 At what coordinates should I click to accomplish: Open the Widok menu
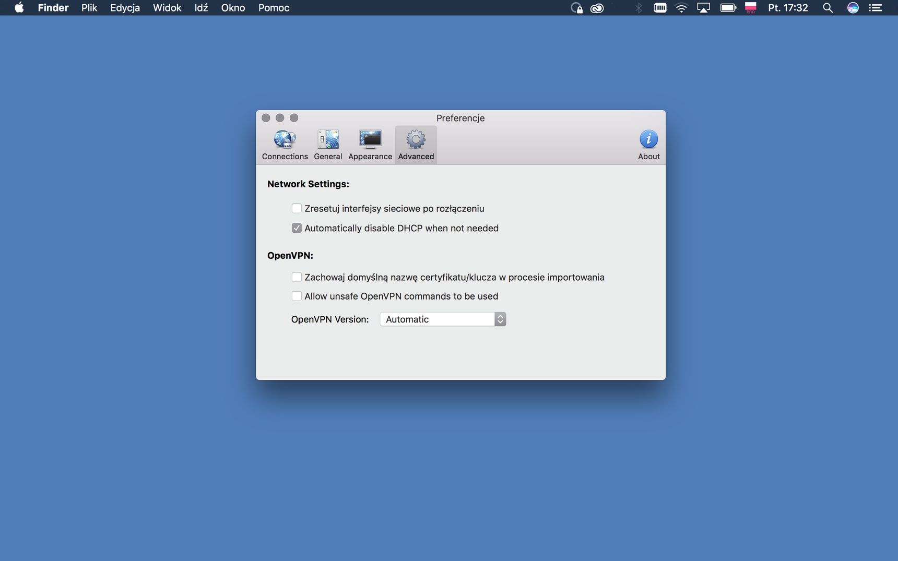pyautogui.click(x=167, y=8)
